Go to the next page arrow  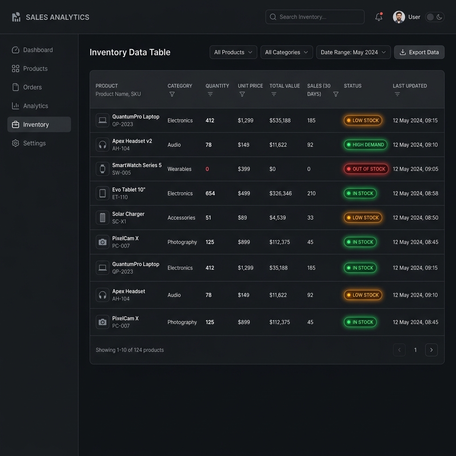point(431,350)
